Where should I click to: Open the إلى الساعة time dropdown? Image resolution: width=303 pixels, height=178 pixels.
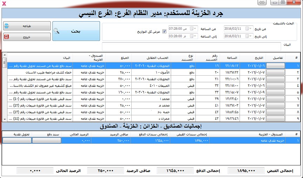(x=194, y=36)
